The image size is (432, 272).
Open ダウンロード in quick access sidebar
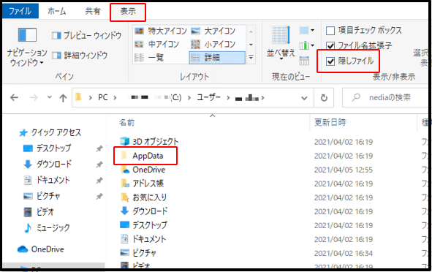[48, 165]
